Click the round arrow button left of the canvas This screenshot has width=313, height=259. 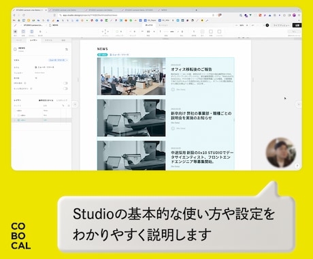(76, 104)
